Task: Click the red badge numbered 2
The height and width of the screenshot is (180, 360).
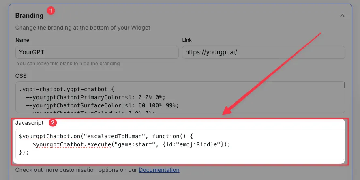Action: [x=52, y=122]
